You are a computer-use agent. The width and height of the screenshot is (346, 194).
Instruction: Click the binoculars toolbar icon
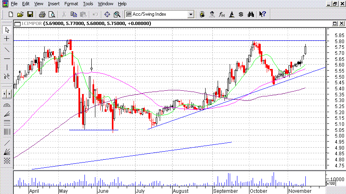[251, 15]
